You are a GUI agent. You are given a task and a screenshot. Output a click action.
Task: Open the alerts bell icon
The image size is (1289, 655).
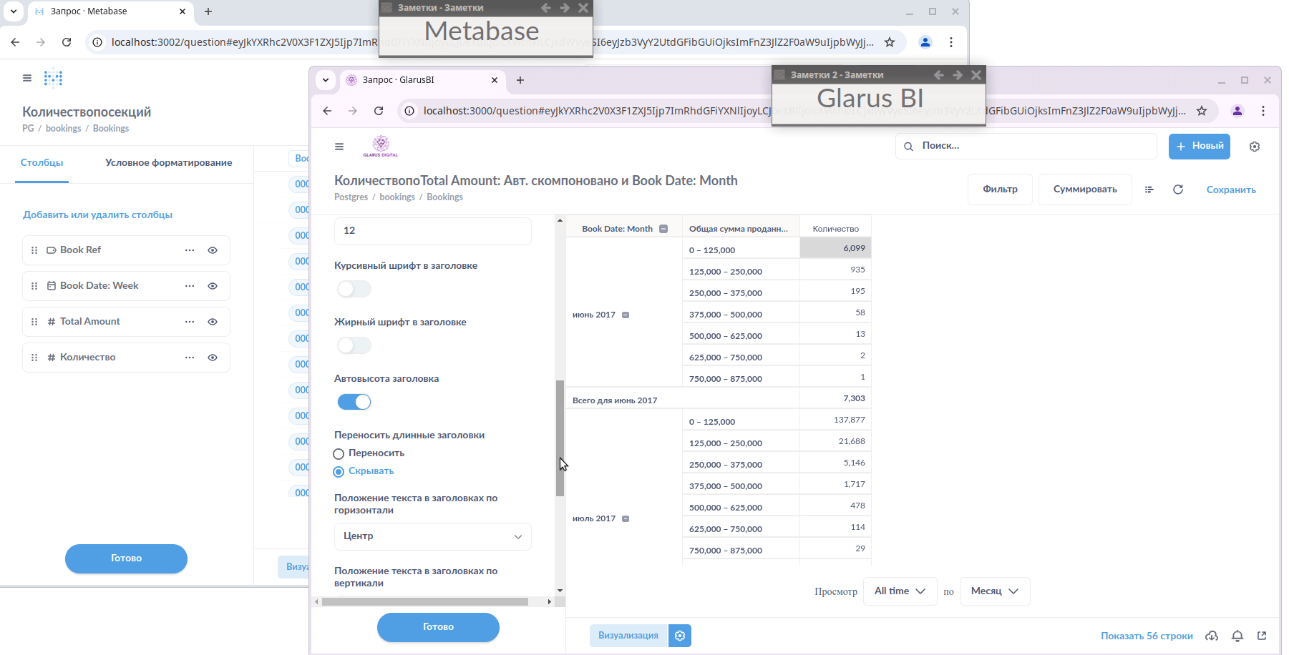click(x=1237, y=636)
